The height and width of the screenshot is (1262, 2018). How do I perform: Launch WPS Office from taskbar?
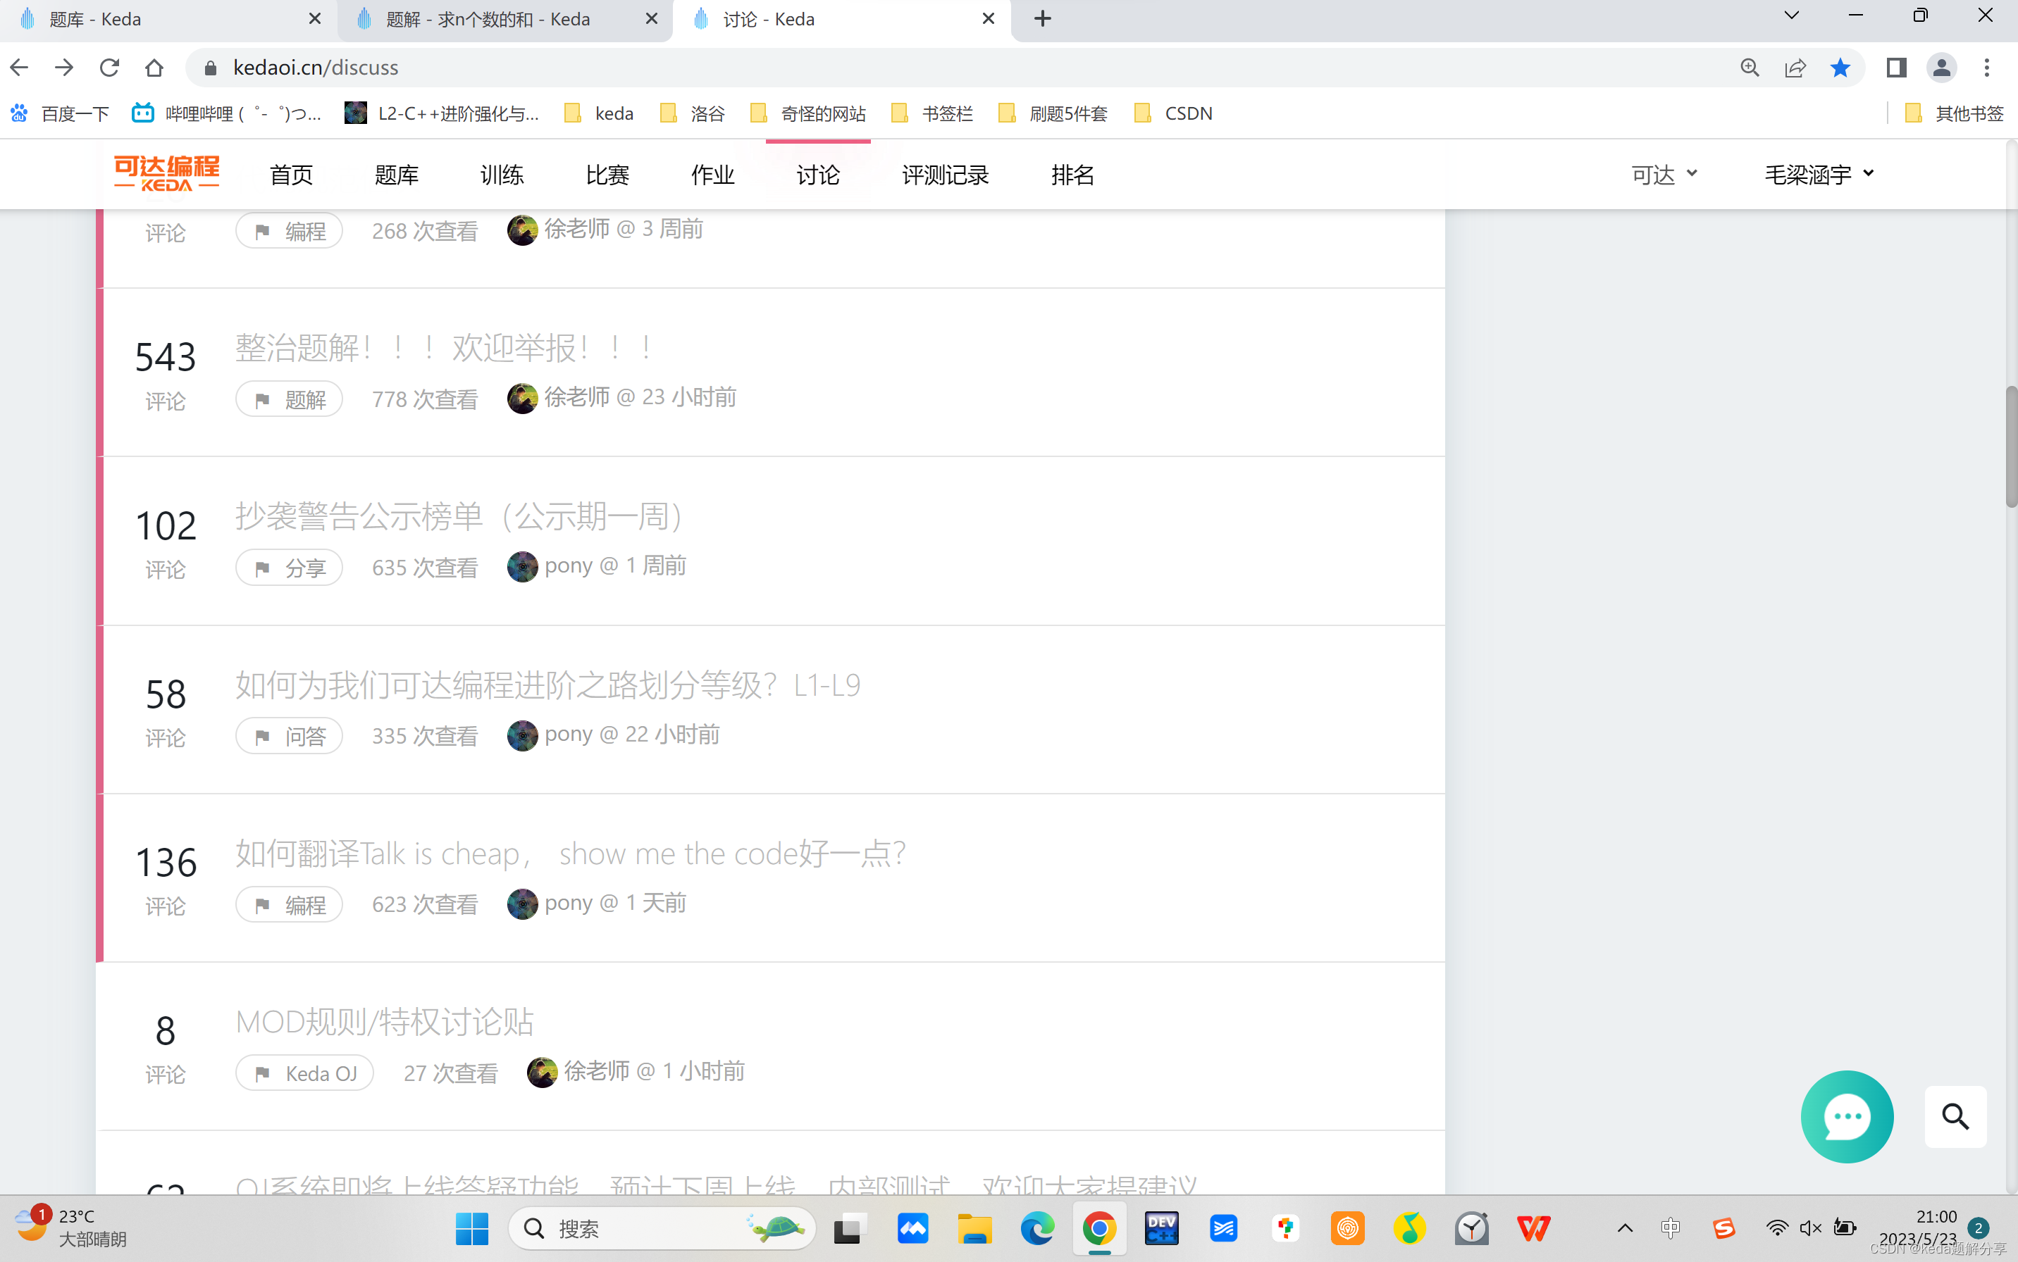1533,1227
